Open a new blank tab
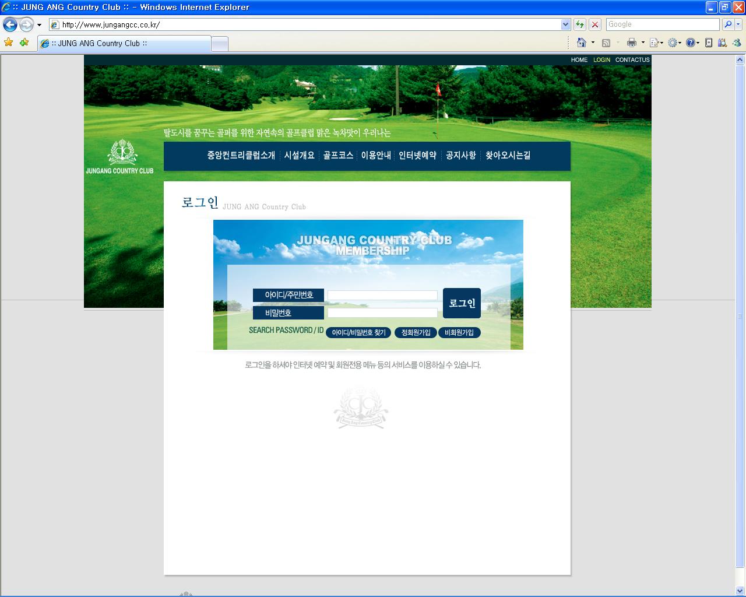This screenshot has height=597, width=746. click(219, 44)
